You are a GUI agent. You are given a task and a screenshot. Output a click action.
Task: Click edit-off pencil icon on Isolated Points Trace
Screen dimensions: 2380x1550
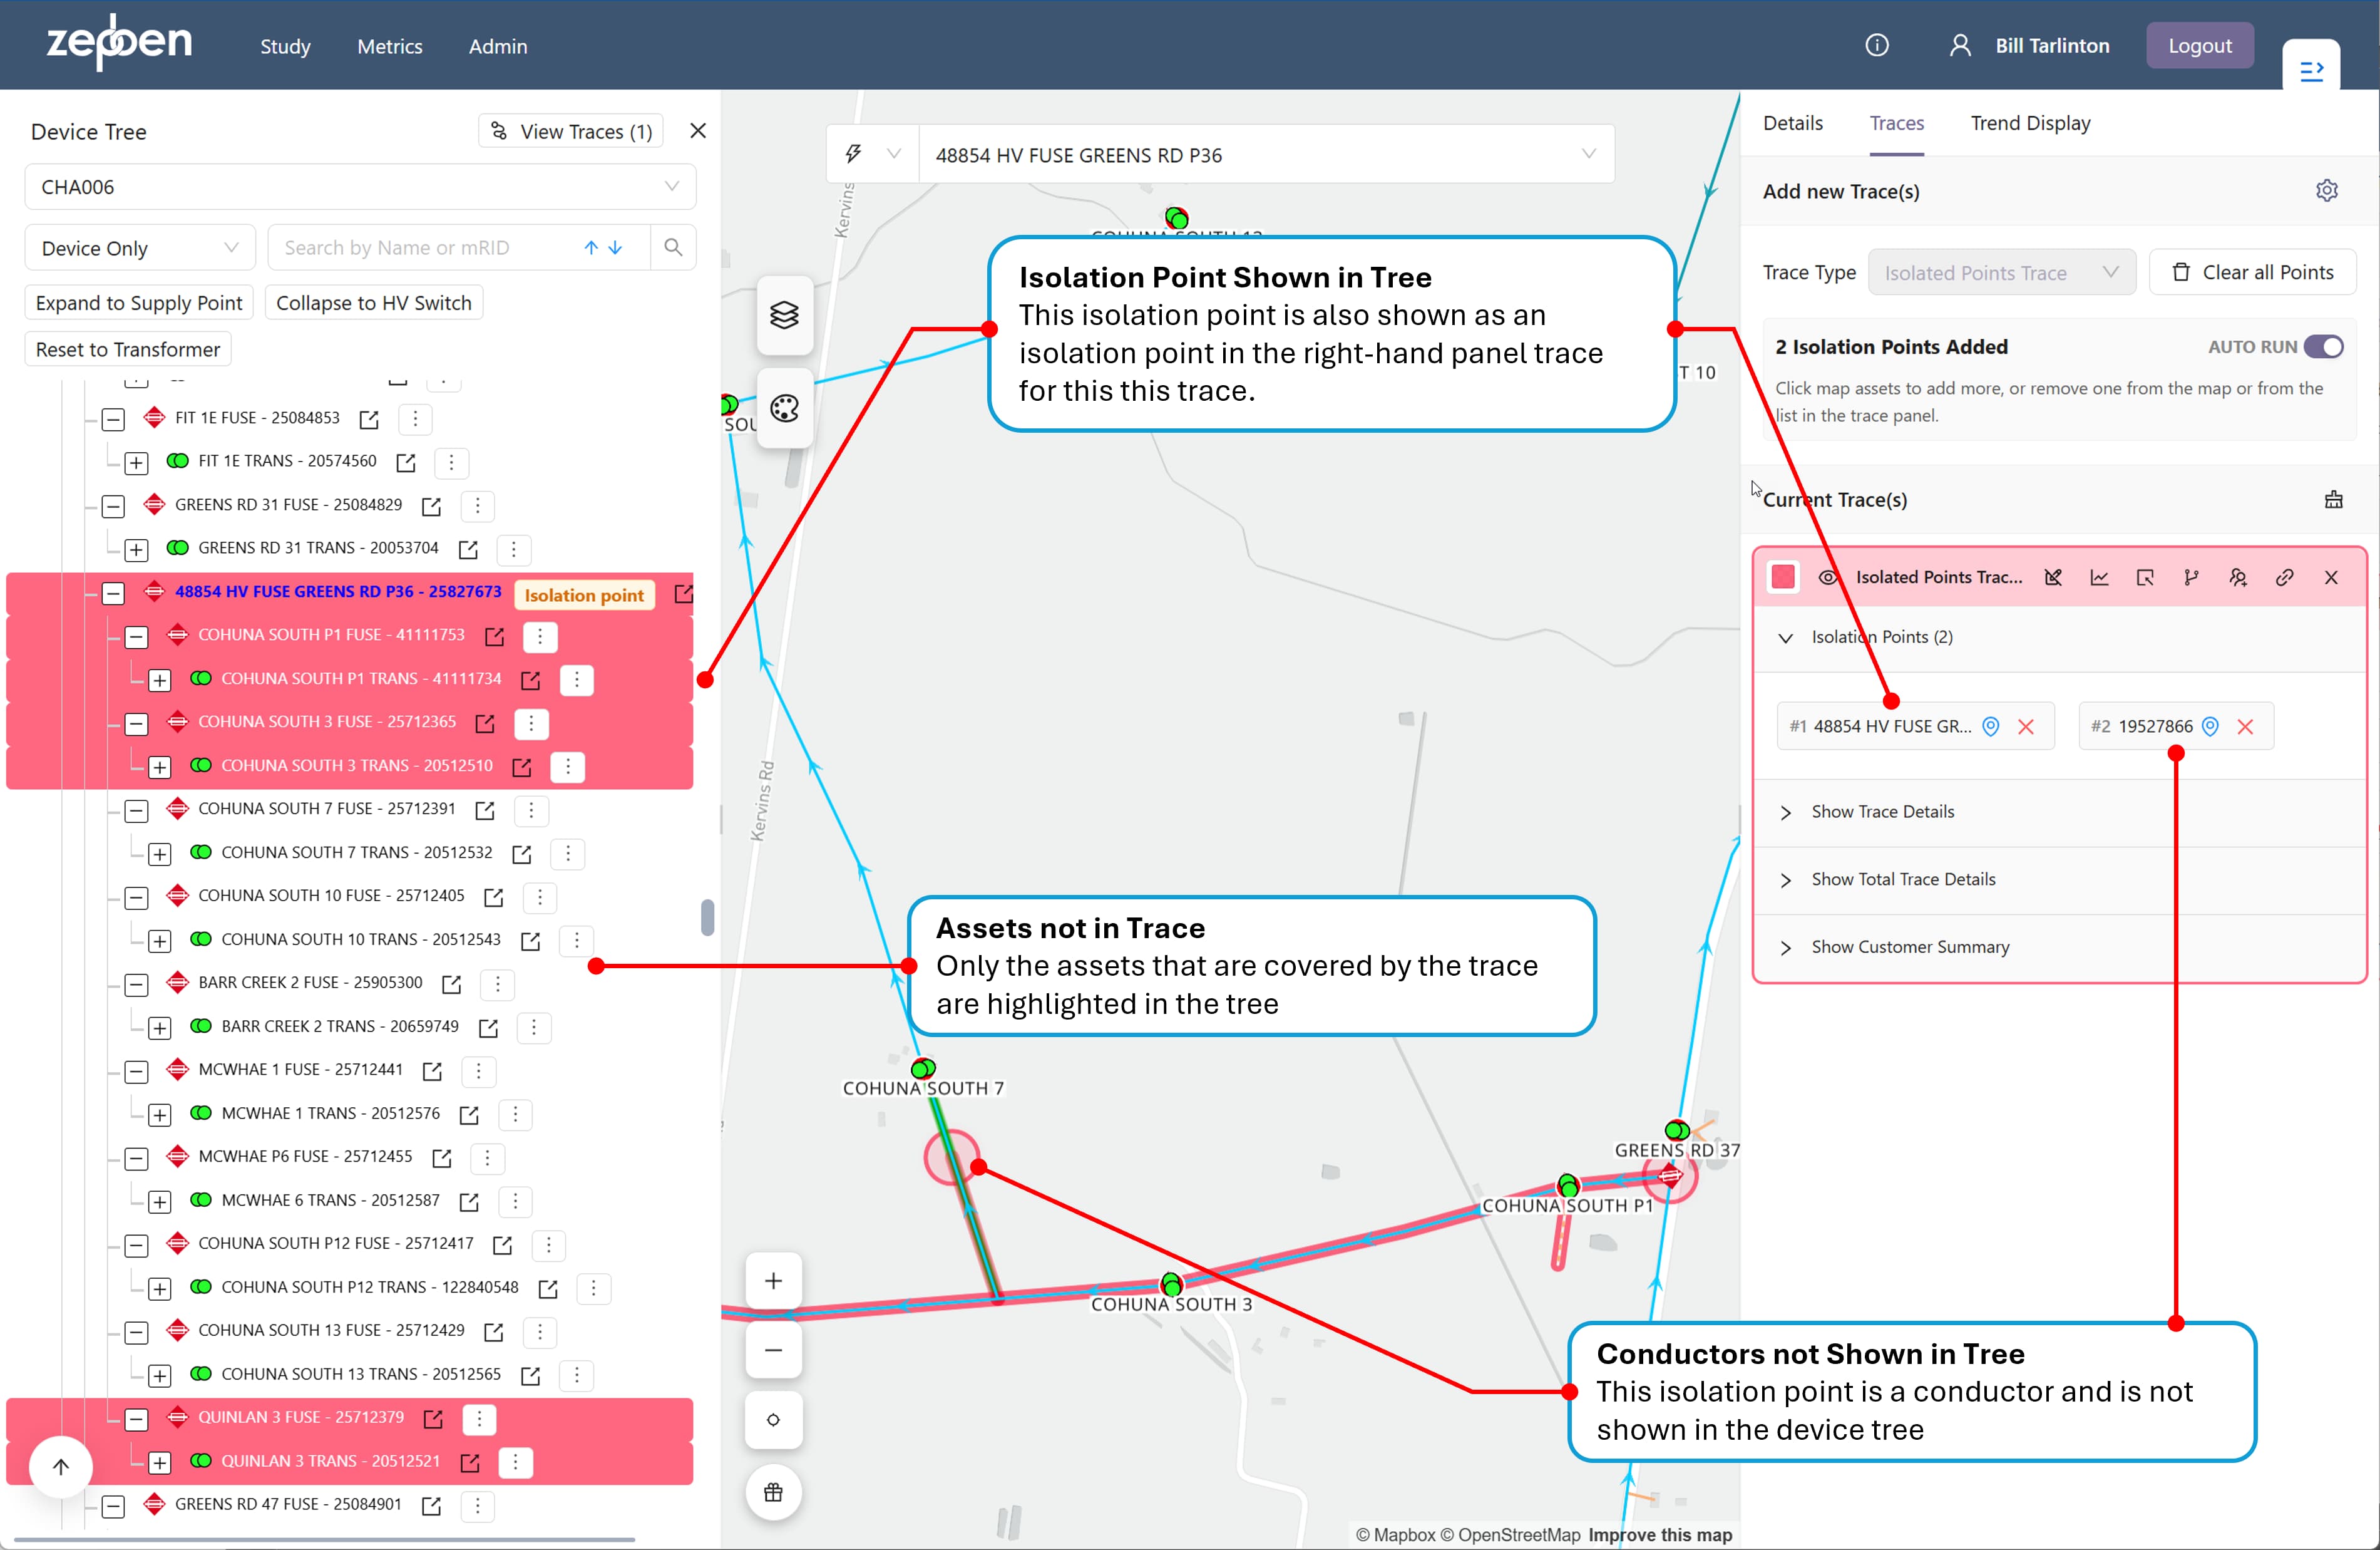(2053, 577)
